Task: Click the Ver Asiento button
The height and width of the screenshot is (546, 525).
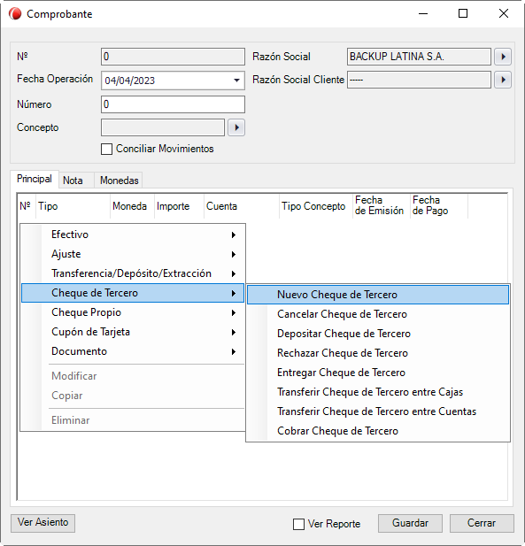Action: [42, 523]
